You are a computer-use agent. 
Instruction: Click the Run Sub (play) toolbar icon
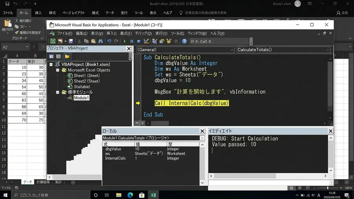[x=125, y=41]
